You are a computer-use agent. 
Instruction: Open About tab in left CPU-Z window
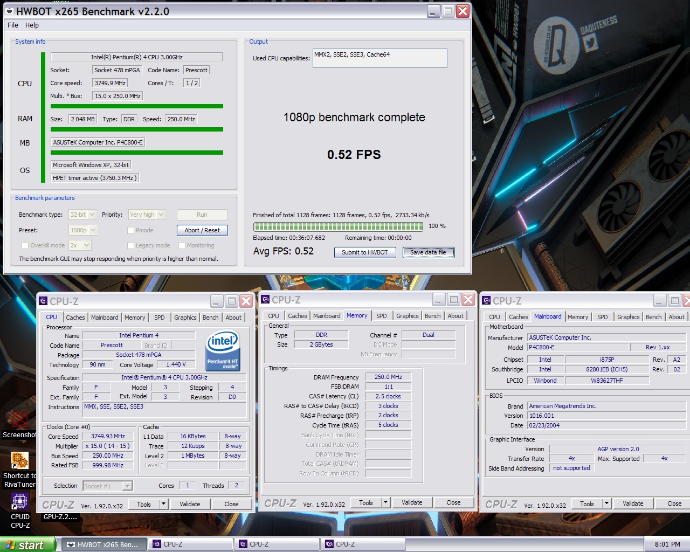[233, 318]
